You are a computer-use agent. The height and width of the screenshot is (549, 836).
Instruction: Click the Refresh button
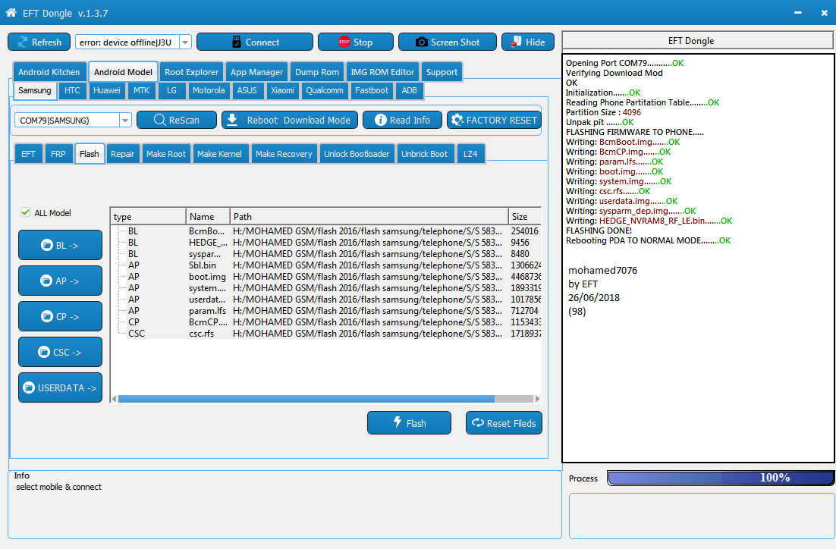[39, 42]
